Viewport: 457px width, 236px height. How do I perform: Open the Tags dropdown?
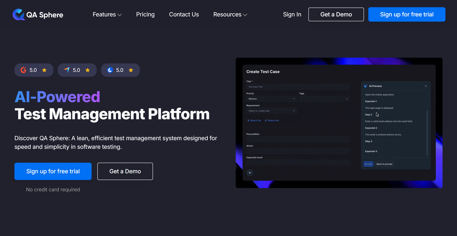coord(325,99)
